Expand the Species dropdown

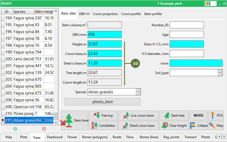click(138, 92)
